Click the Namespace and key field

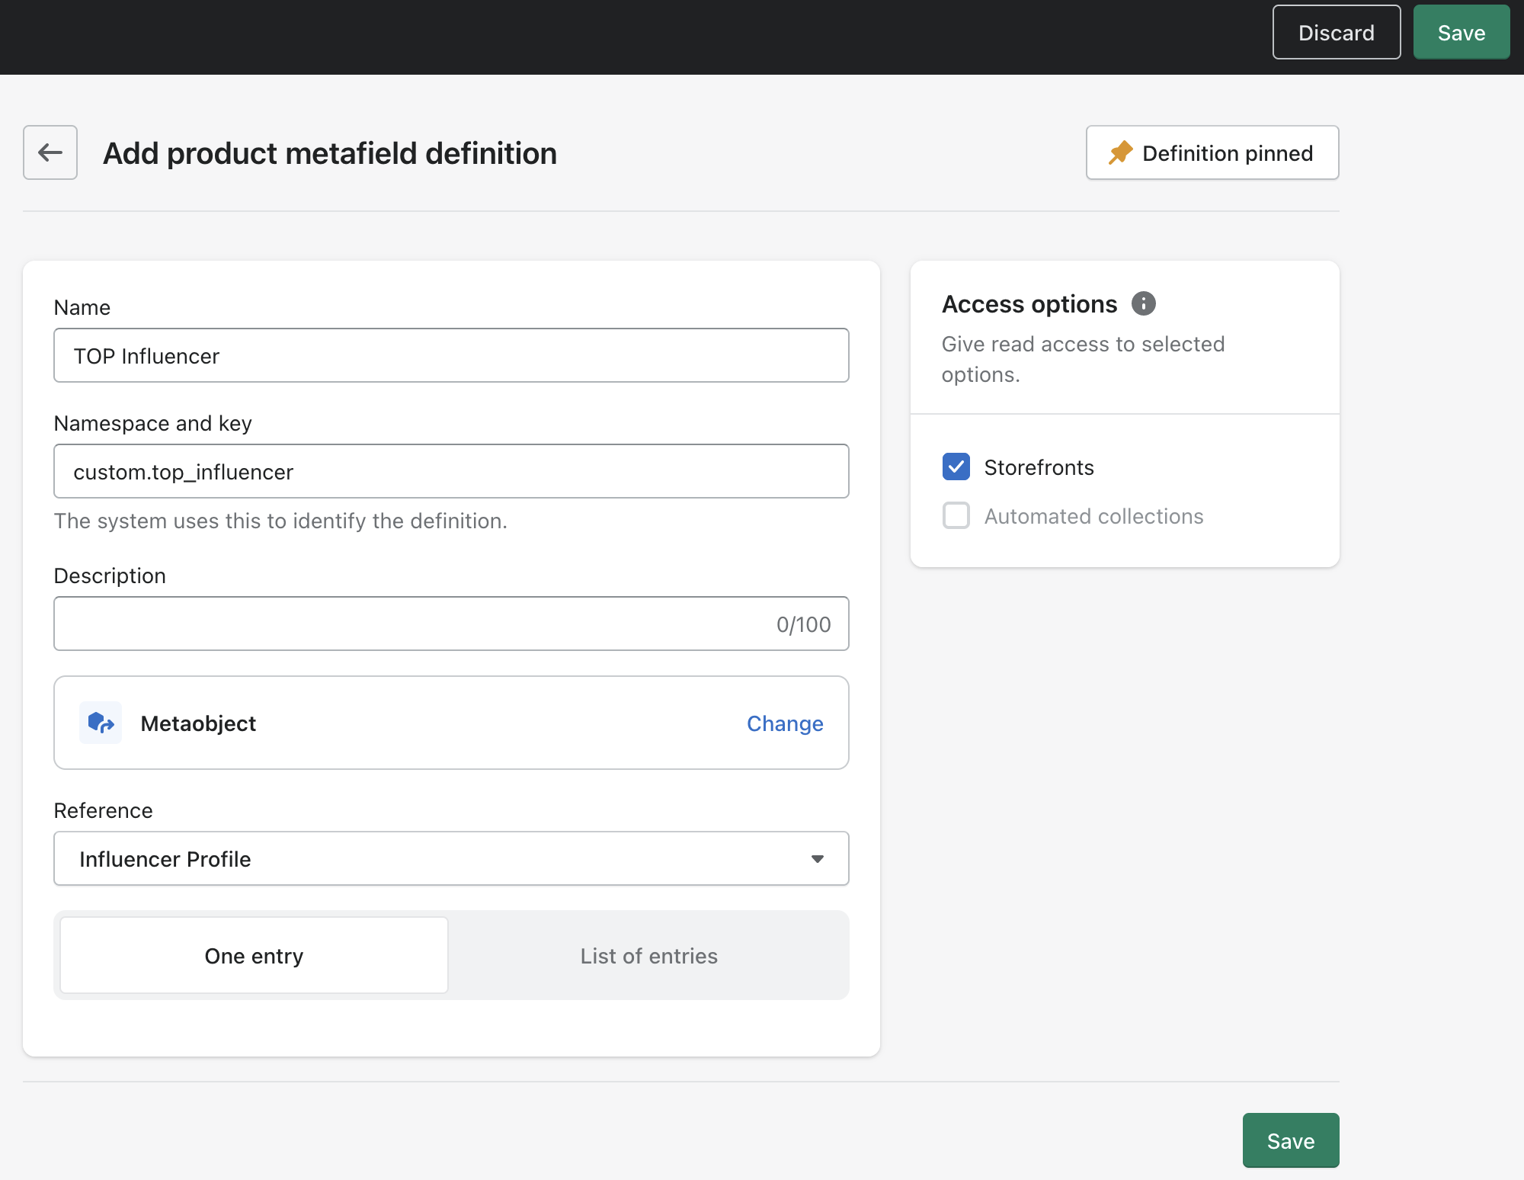click(x=451, y=471)
